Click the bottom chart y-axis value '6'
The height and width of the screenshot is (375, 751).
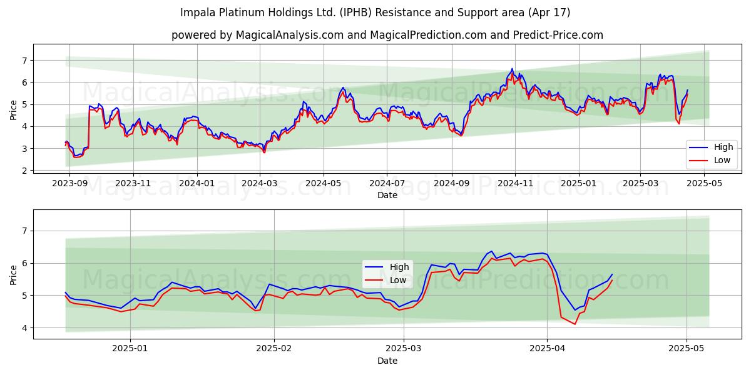click(x=25, y=263)
